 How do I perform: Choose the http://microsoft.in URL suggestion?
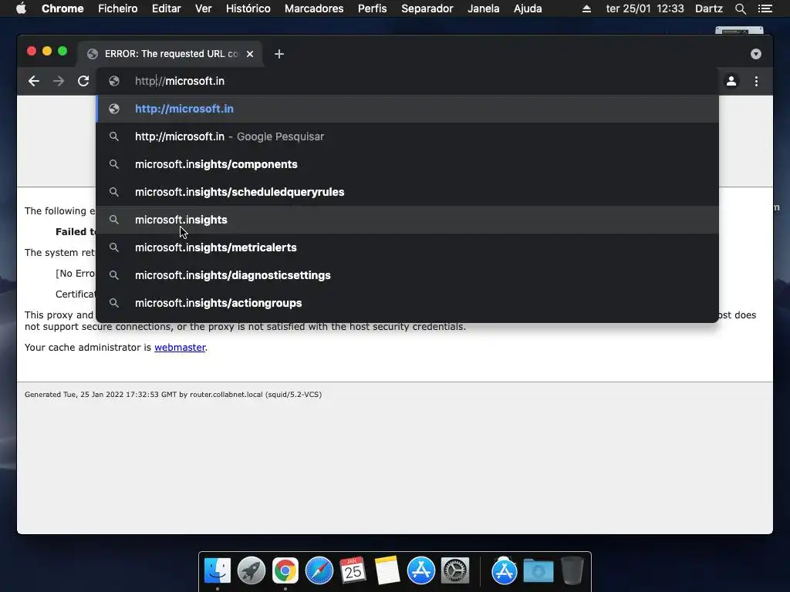(407, 109)
